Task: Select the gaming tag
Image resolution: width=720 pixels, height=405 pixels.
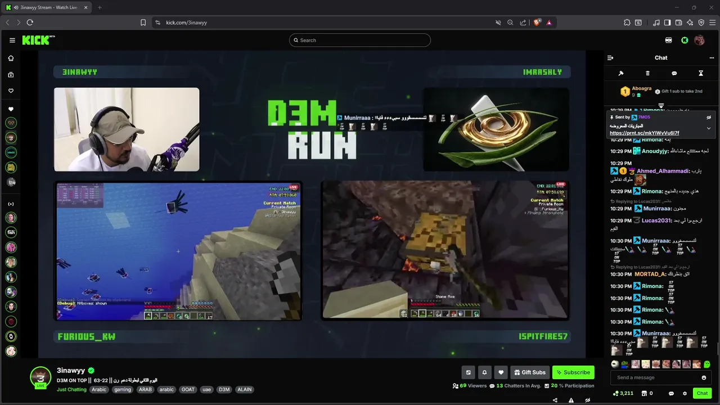Action: (x=122, y=389)
